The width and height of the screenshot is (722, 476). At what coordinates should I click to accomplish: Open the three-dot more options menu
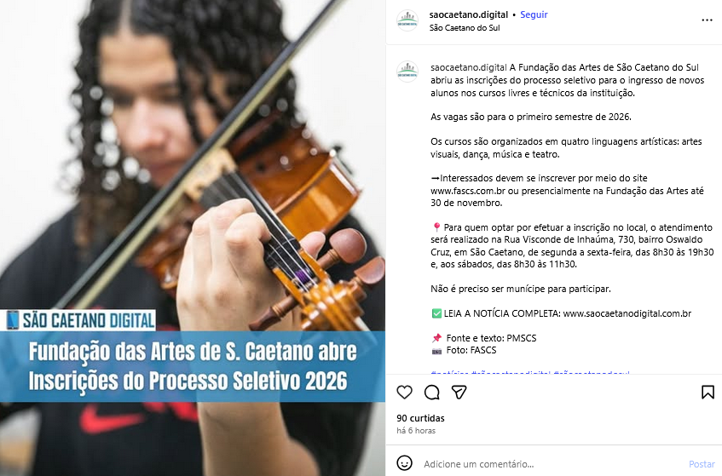coord(707,20)
